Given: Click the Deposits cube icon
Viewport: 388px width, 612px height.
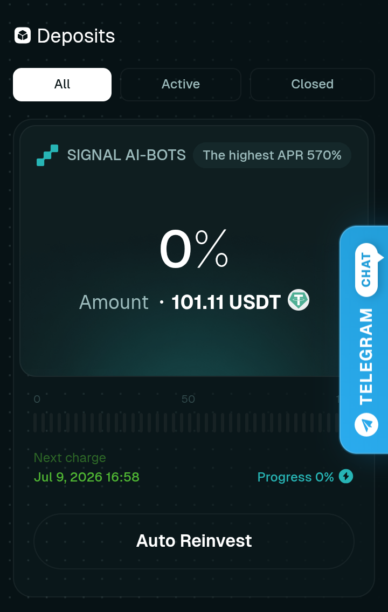Looking at the screenshot, I should point(23,36).
